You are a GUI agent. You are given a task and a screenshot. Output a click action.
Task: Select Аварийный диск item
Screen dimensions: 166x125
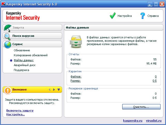tap(25, 65)
